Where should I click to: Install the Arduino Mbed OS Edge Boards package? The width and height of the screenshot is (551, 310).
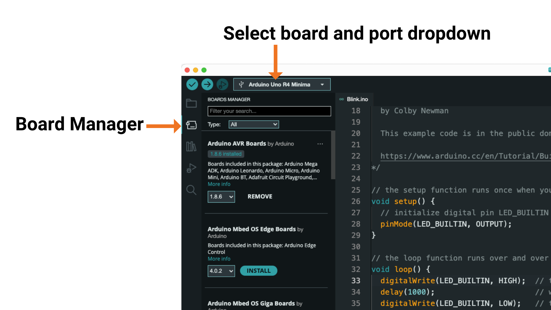tap(258, 270)
